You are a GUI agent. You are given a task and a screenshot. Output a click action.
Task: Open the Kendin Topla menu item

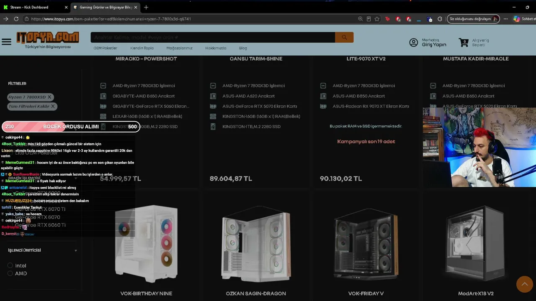pos(142,48)
